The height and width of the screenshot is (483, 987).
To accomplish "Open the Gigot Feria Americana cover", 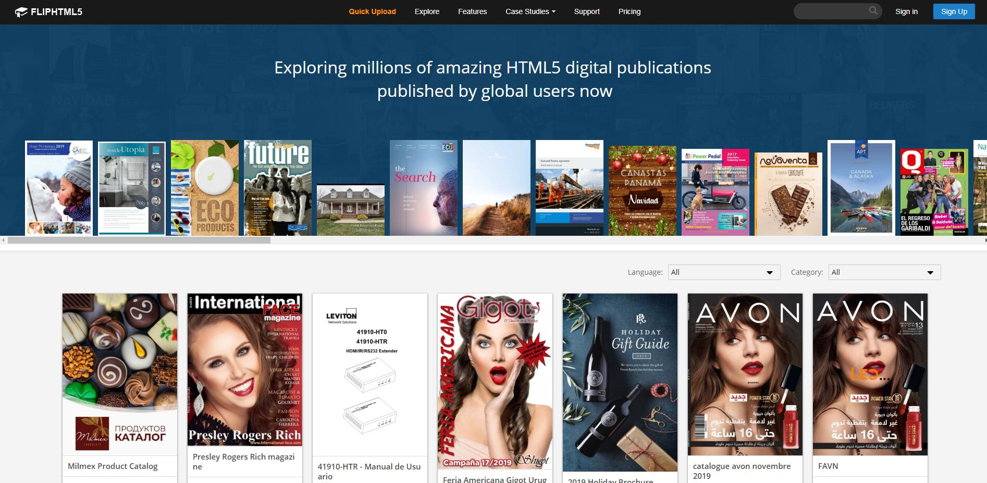I will 495,382.
